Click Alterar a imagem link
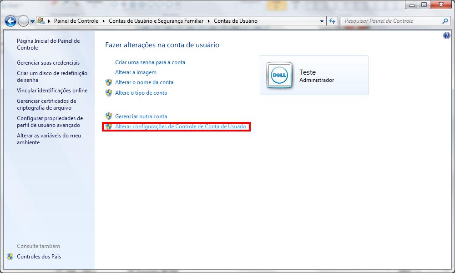The width and height of the screenshot is (455, 273). point(136,72)
